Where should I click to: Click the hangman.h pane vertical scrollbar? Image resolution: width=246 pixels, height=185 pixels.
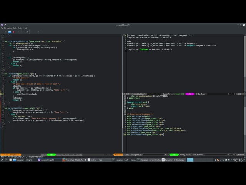pos(244,124)
